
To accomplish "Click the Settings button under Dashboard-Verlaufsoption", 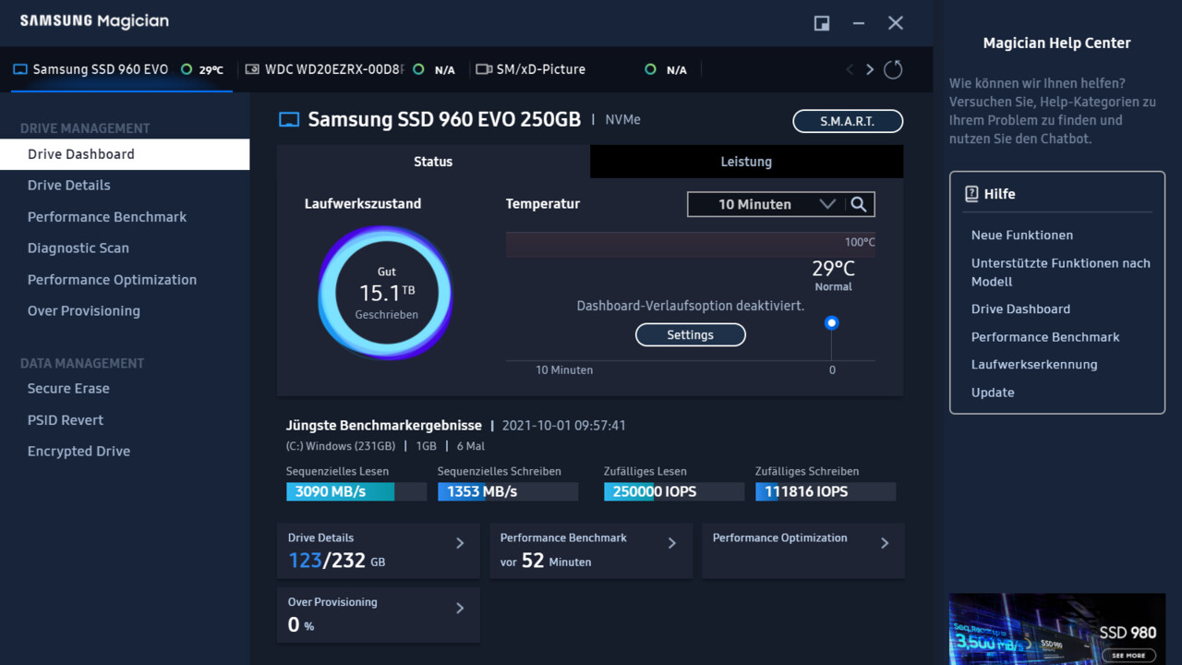I will (690, 334).
